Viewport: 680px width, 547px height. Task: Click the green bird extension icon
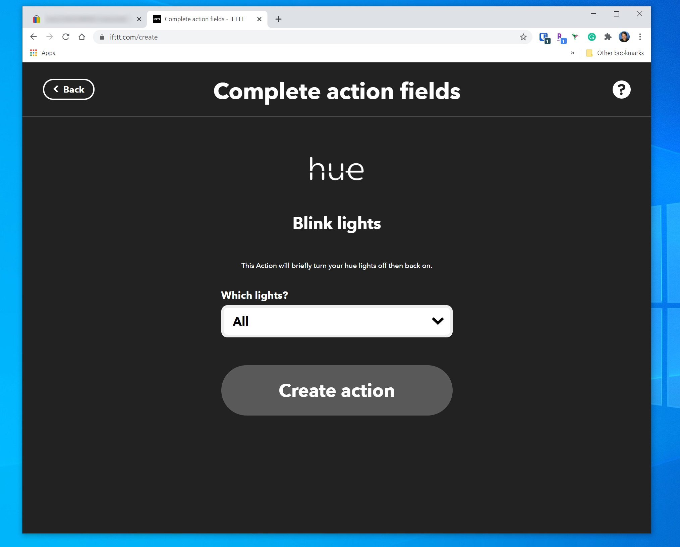point(575,37)
